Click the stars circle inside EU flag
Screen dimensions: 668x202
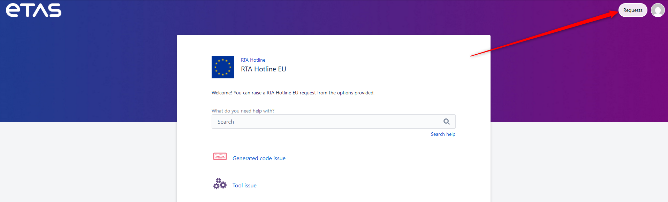pos(223,67)
